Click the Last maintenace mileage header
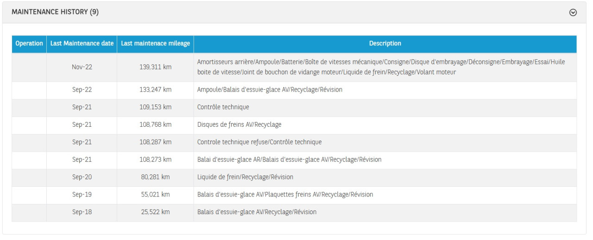Image resolution: width=593 pixels, height=240 pixels. pyautogui.click(x=155, y=43)
